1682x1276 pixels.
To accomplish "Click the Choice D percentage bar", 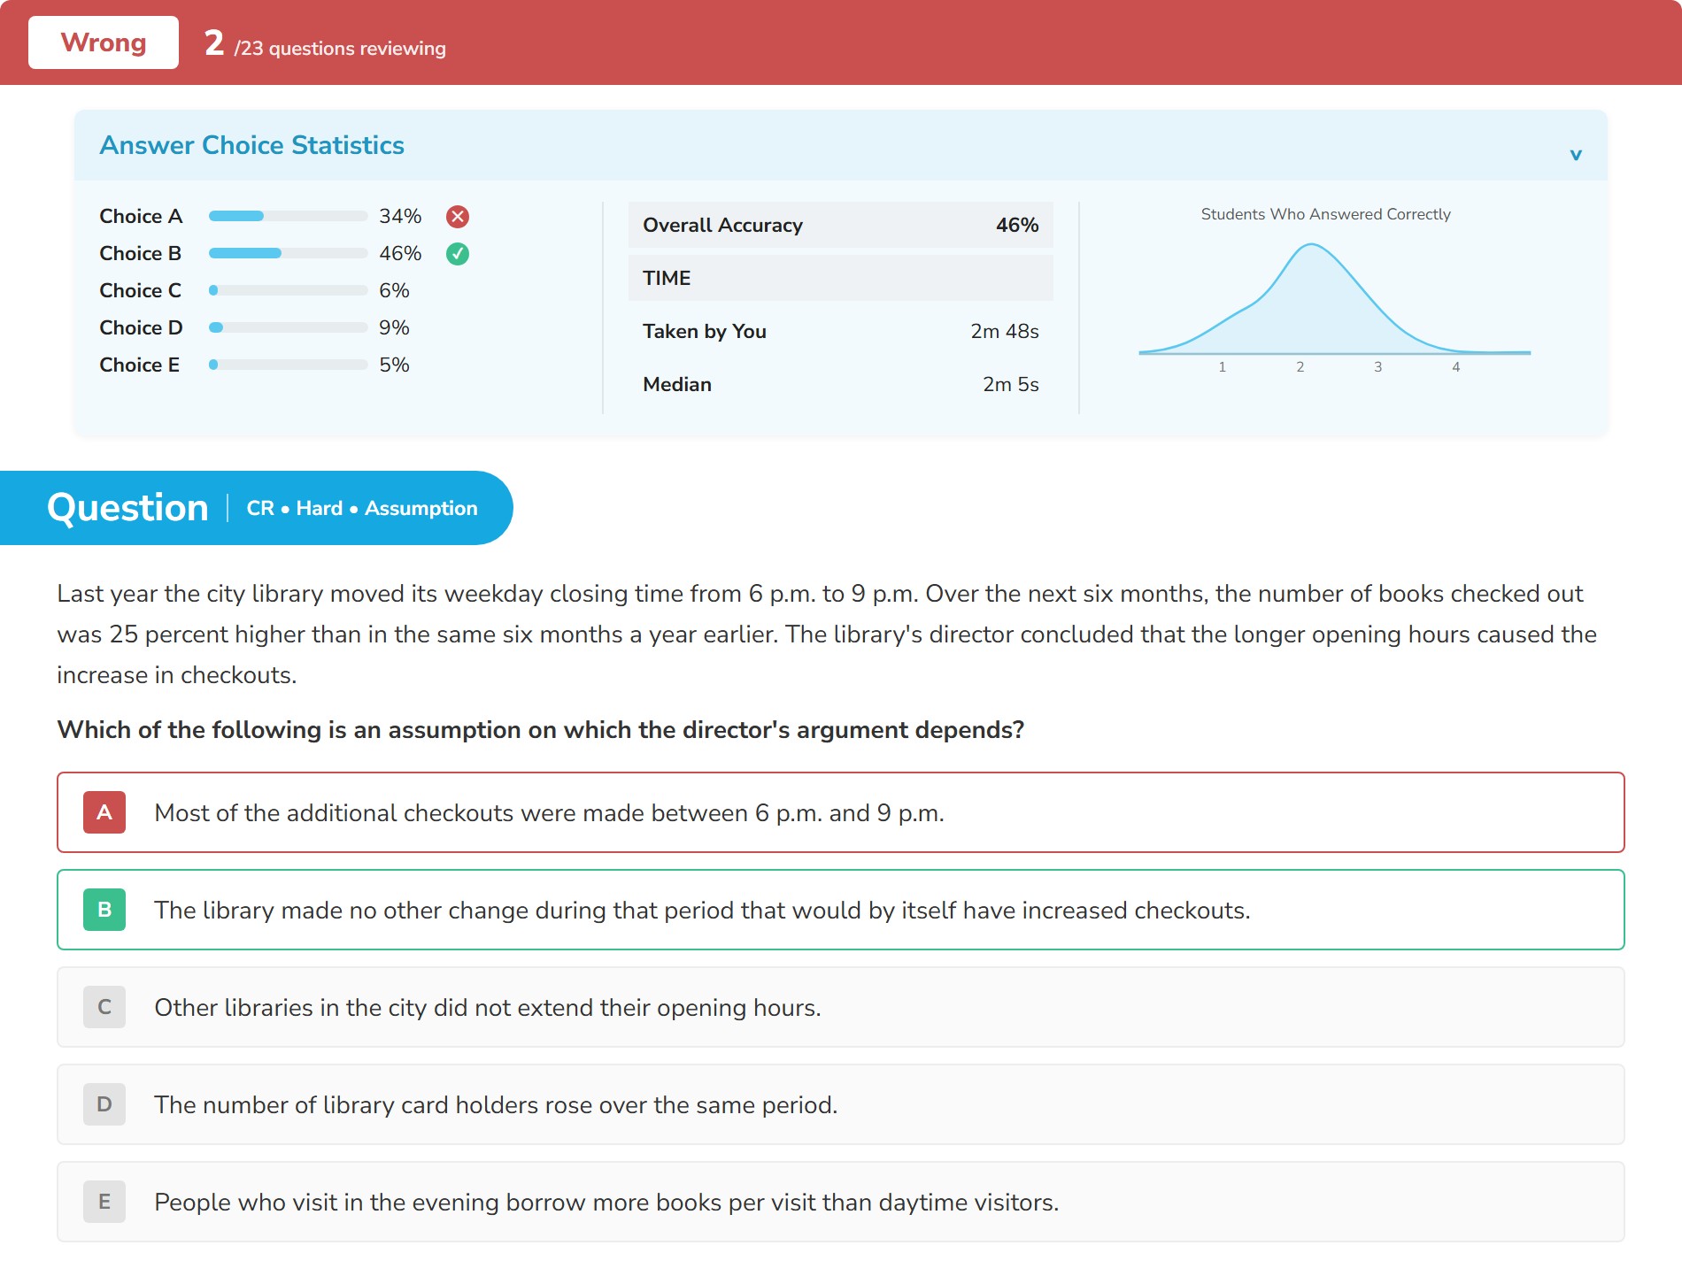I will [x=288, y=327].
